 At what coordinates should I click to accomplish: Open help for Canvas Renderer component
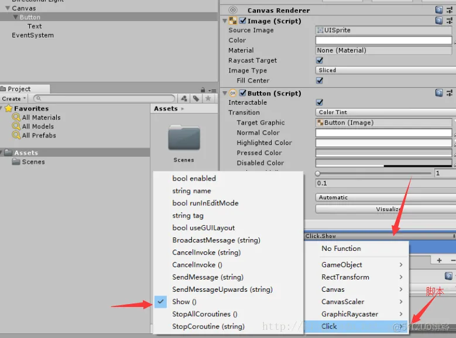(439, 10)
